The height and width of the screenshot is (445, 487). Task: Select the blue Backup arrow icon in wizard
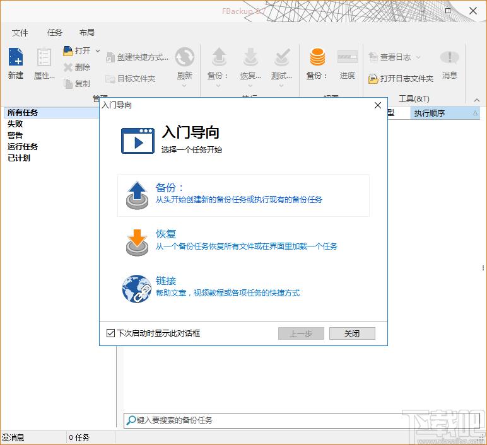[x=136, y=194]
